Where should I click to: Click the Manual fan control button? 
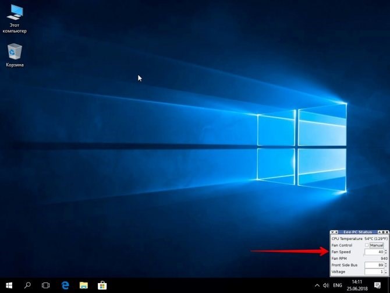pos(376,245)
